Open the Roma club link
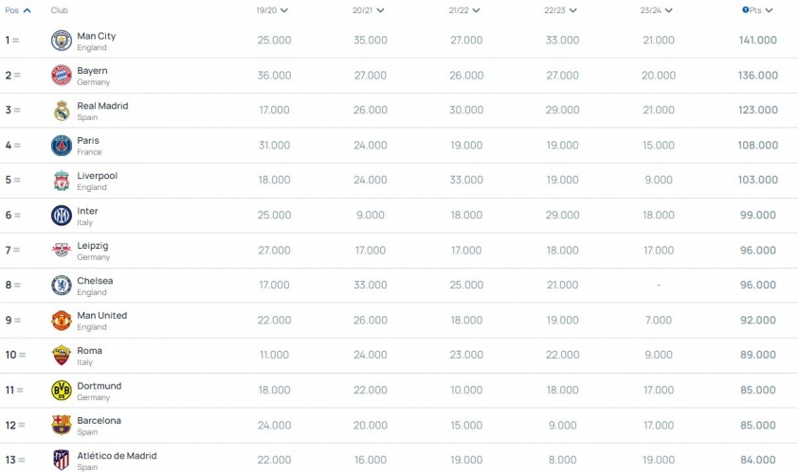Screen dimensions: 798x472 pyautogui.click(x=90, y=351)
